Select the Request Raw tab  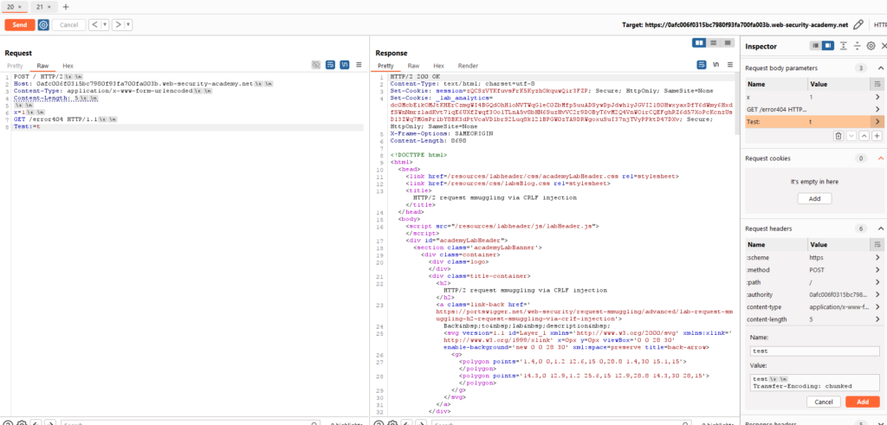[x=43, y=66]
